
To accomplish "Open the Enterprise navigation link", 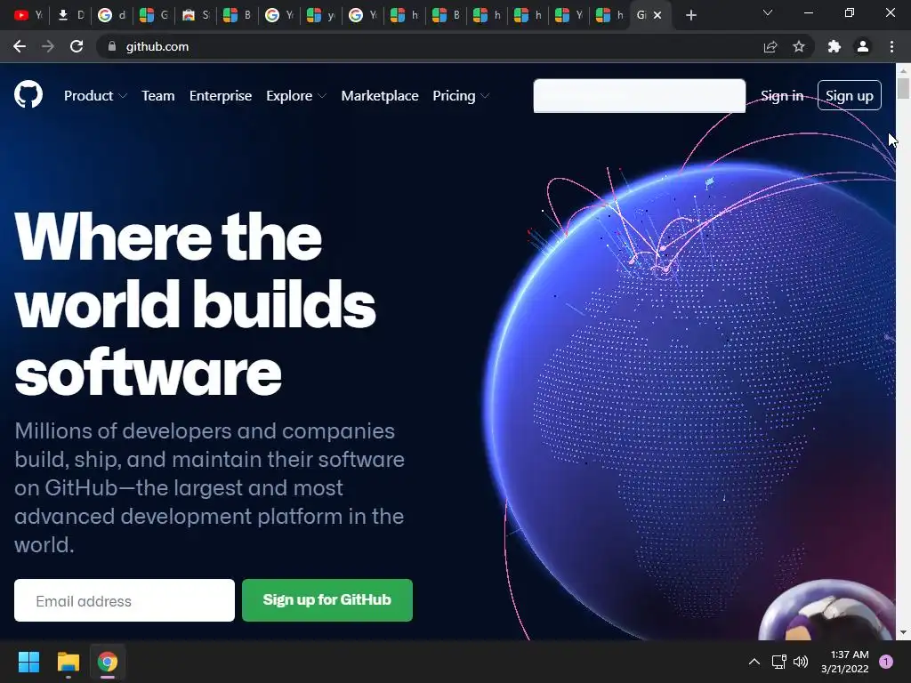I will tap(221, 96).
